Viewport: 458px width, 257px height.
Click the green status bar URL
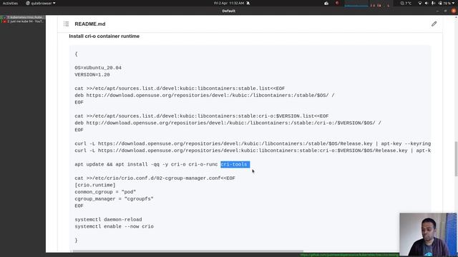coord(350,255)
